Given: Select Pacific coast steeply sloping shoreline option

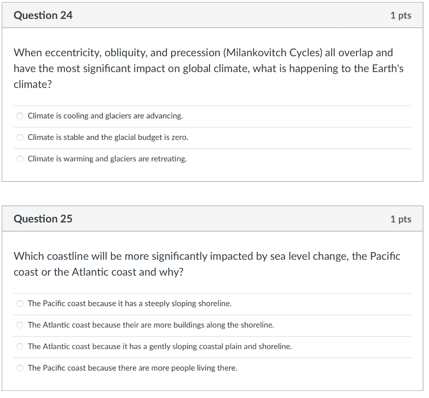Looking at the screenshot, I should pos(19,304).
